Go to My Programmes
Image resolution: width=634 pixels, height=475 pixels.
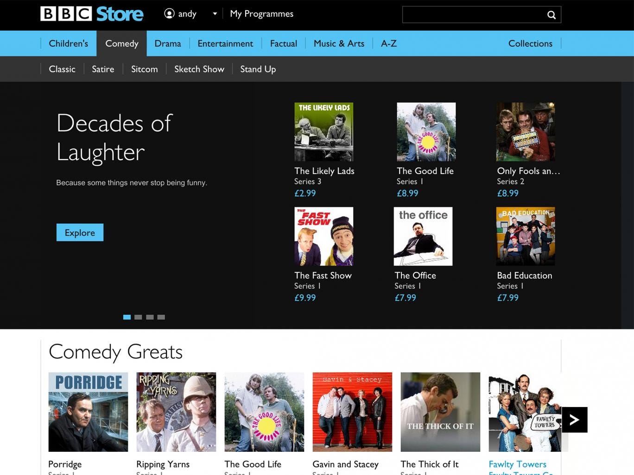coord(261,14)
